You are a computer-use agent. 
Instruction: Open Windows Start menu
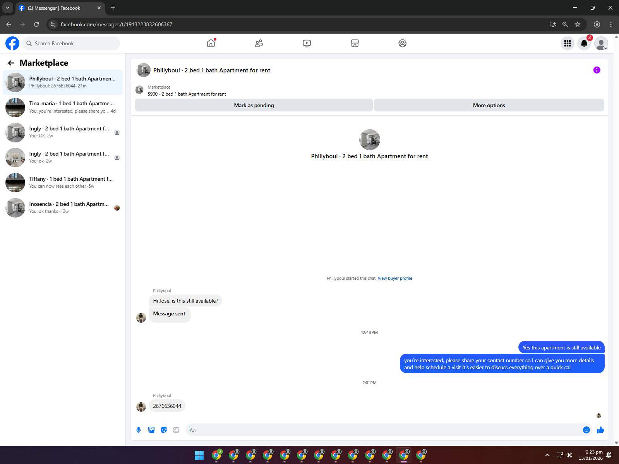199,455
